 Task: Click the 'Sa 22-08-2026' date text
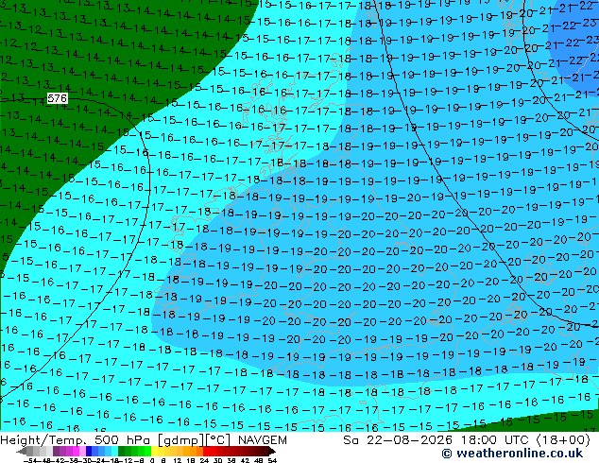(x=398, y=440)
